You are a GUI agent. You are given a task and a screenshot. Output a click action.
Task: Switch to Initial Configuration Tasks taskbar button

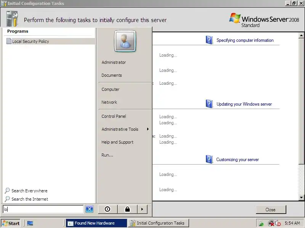(x=158, y=223)
